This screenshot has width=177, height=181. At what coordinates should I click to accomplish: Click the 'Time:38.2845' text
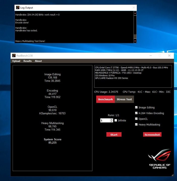[x=52, y=81]
